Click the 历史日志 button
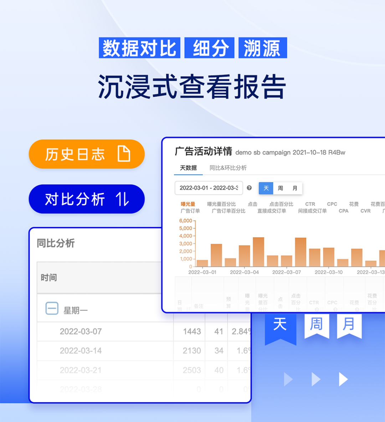Viewport: 385px width, 422px height. pos(87,154)
